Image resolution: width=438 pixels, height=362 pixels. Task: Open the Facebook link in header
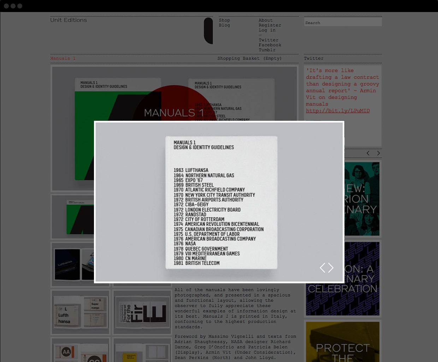pyautogui.click(x=270, y=45)
